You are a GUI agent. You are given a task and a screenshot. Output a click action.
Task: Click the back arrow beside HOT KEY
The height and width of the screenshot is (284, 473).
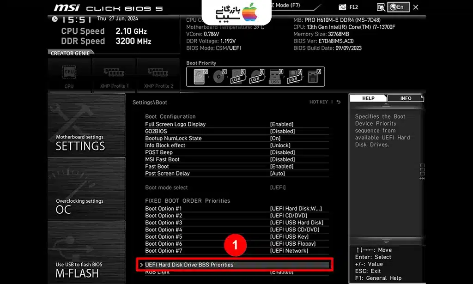pos(339,102)
